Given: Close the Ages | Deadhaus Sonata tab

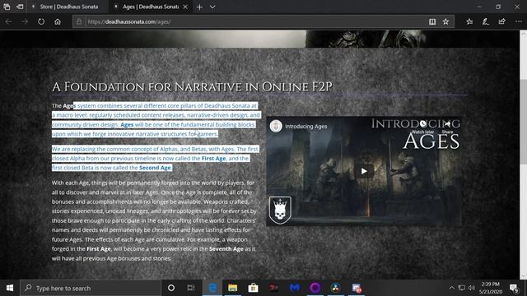Looking at the screenshot, I should coord(185,7).
